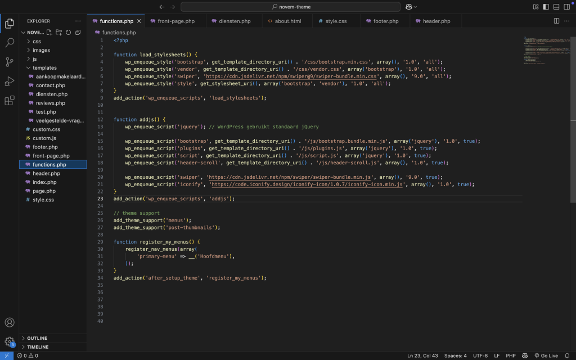Open Explorer more actions ellipsis
The width and height of the screenshot is (576, 360).
tap(78, 21)
